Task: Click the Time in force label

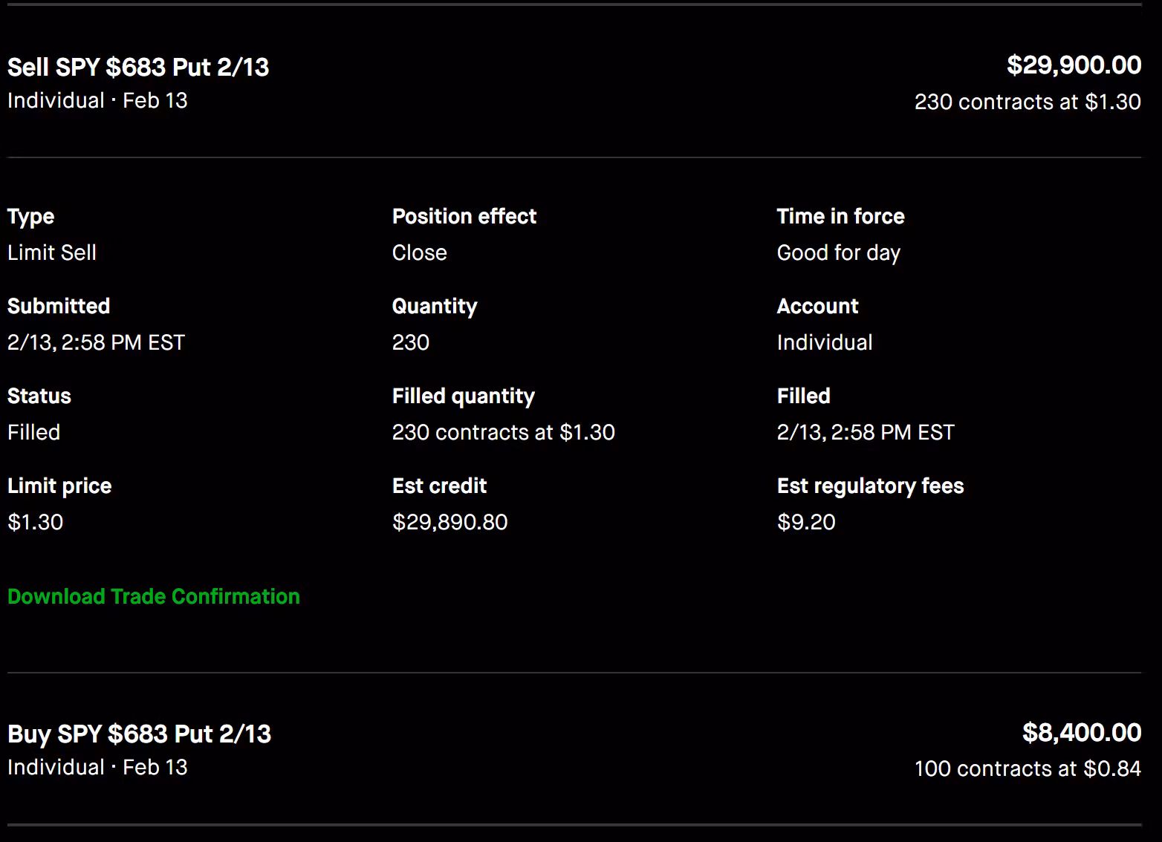Action: [x=840, y=217]
